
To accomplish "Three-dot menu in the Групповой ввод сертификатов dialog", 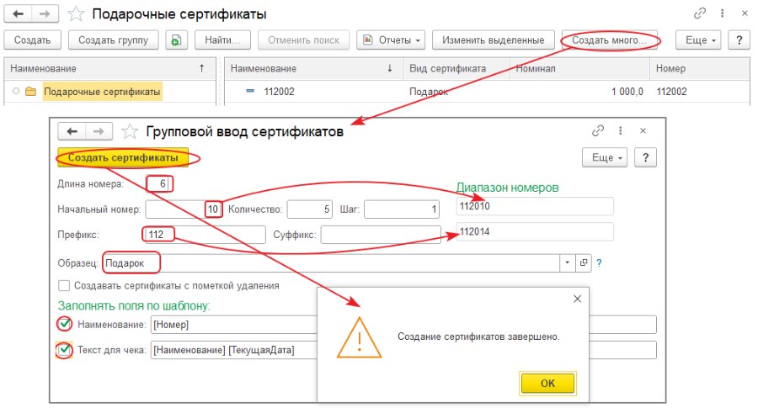I will tap(620, 131).
